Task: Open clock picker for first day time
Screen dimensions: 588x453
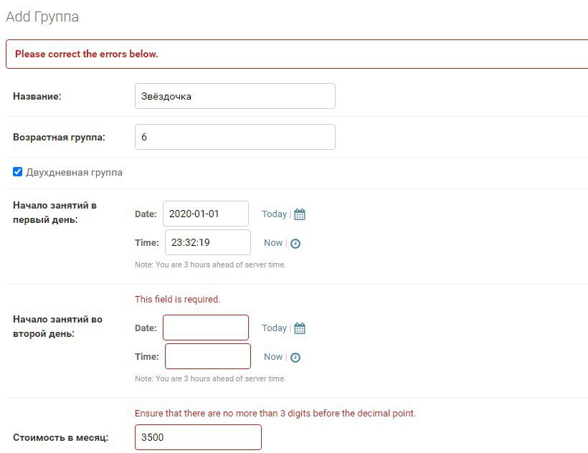Action: pos(295,244)
